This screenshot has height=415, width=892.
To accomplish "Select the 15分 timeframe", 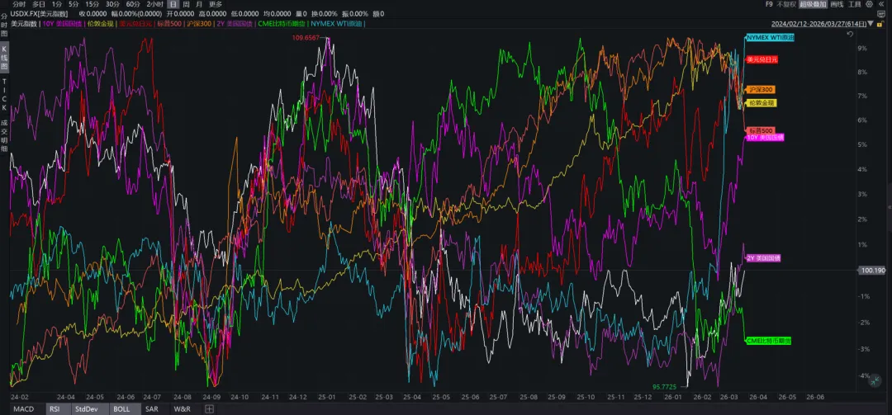I will tap(93, 4).
